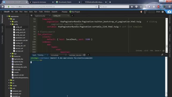The width and height of the screenshot is (172, 97).
Task: Expand the logs folder
Action: click(x=10, y=54)
